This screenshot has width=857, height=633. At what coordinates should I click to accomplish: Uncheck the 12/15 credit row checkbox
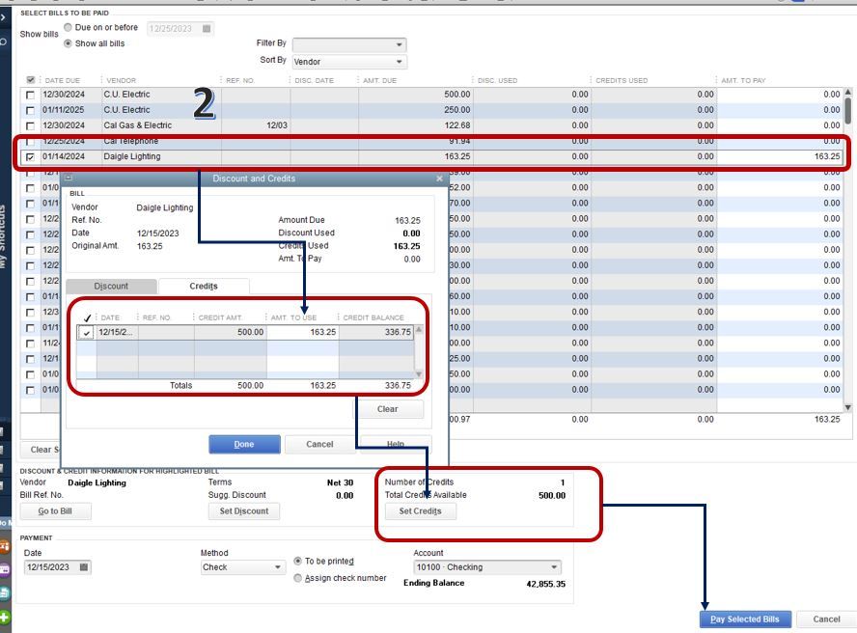coord(86,332)
